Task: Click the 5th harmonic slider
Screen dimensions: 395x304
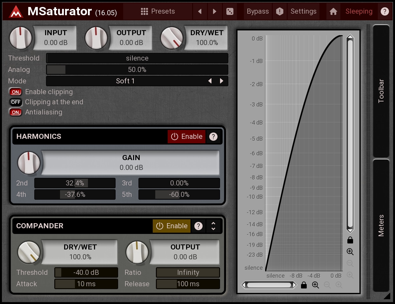Action: [179, 195]
